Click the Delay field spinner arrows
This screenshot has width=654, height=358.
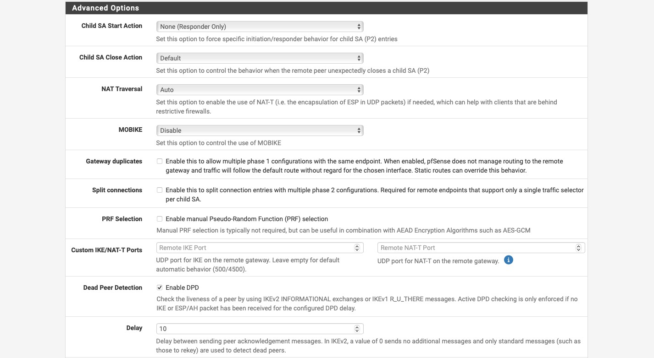click(357, 329)
